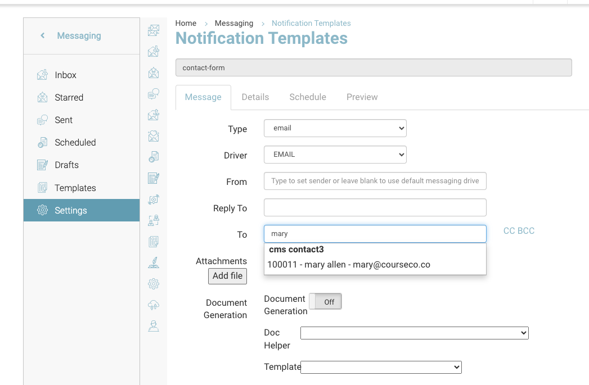
Task: Select the Settings gear icon in sidebar
Action: coord(42,210)
